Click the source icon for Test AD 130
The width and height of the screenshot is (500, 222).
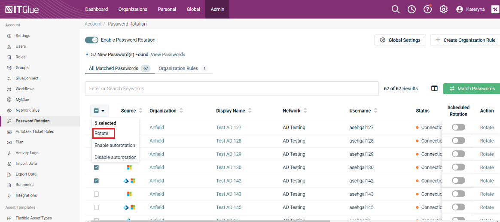click(x=129, y=167)
